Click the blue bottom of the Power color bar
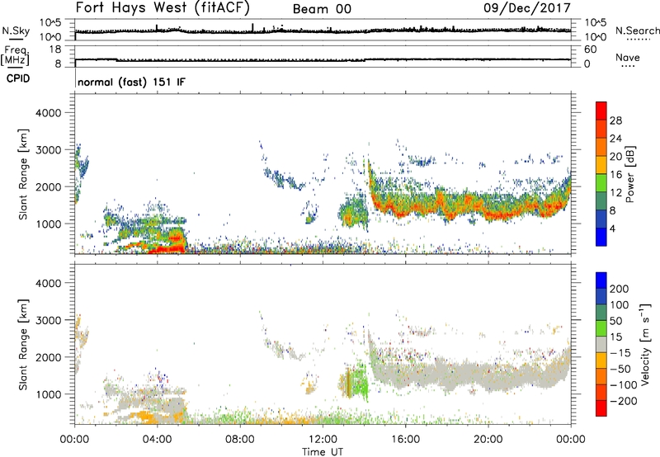This screenshot has width=660, height=457. (601, 238)
